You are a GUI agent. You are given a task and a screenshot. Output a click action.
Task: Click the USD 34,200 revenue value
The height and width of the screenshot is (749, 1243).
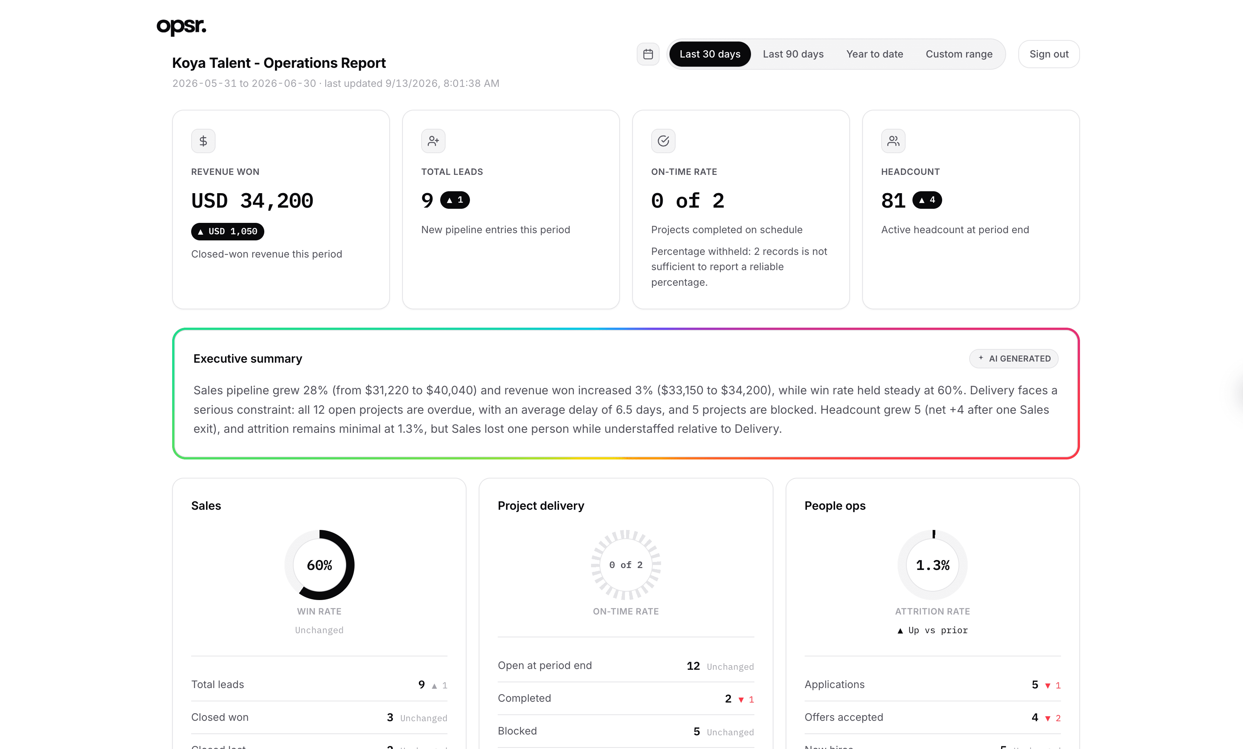(x=252, y=201)
